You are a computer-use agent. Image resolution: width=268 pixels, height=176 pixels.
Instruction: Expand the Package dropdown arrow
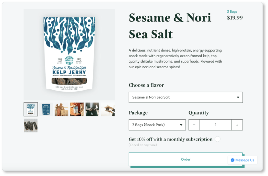181,125
